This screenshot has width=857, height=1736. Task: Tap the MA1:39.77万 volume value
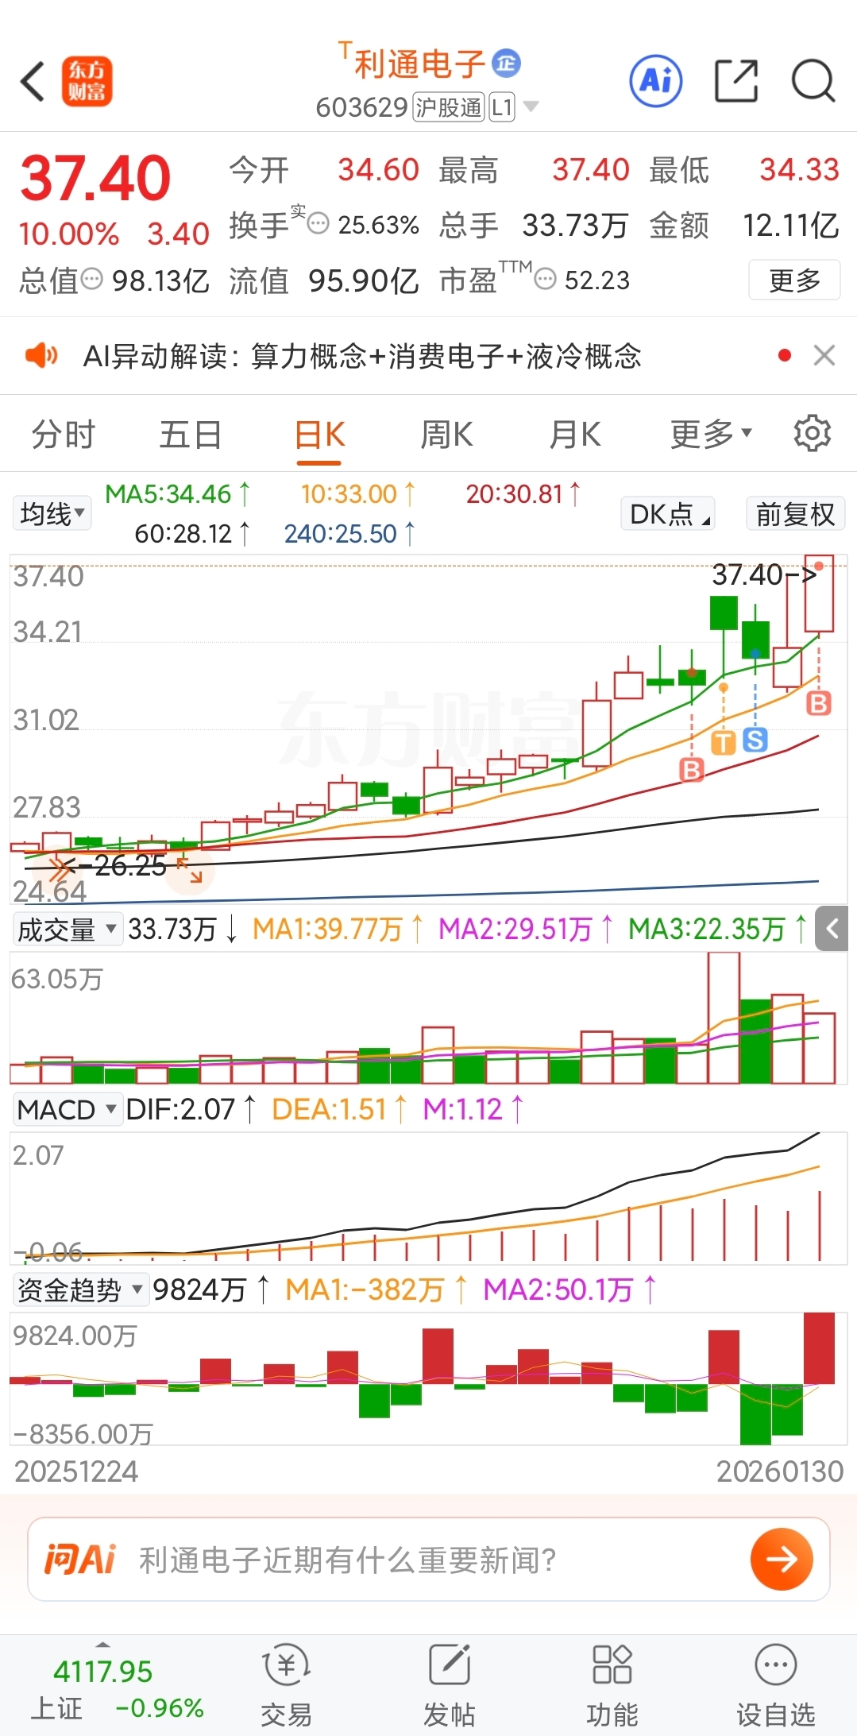click(338, 929)
